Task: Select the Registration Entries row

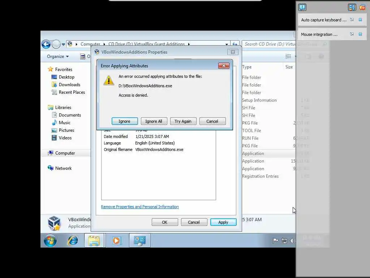Action: [x=260, y=176]
